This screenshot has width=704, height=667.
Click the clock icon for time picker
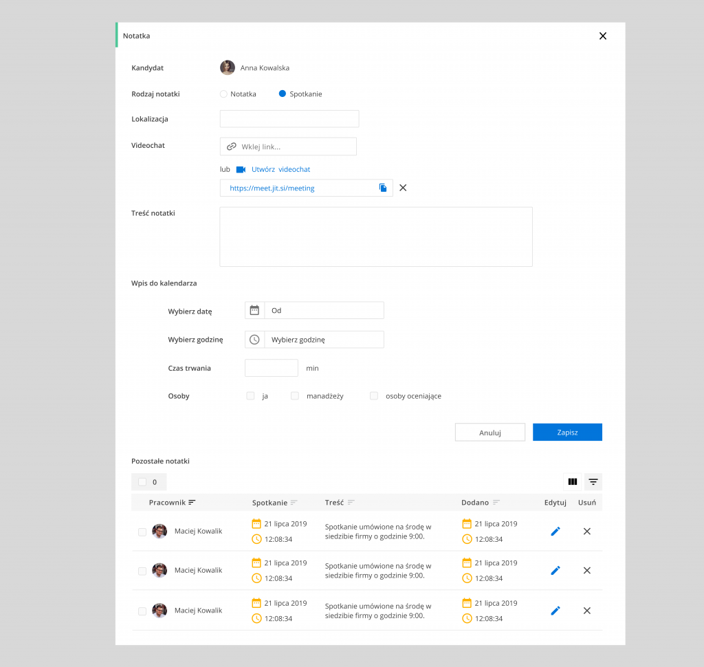254,340
